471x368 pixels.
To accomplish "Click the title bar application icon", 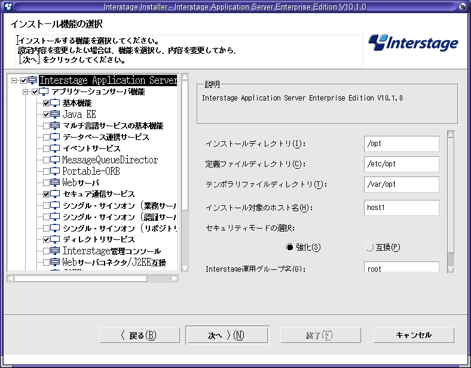I will click(8, 7).
